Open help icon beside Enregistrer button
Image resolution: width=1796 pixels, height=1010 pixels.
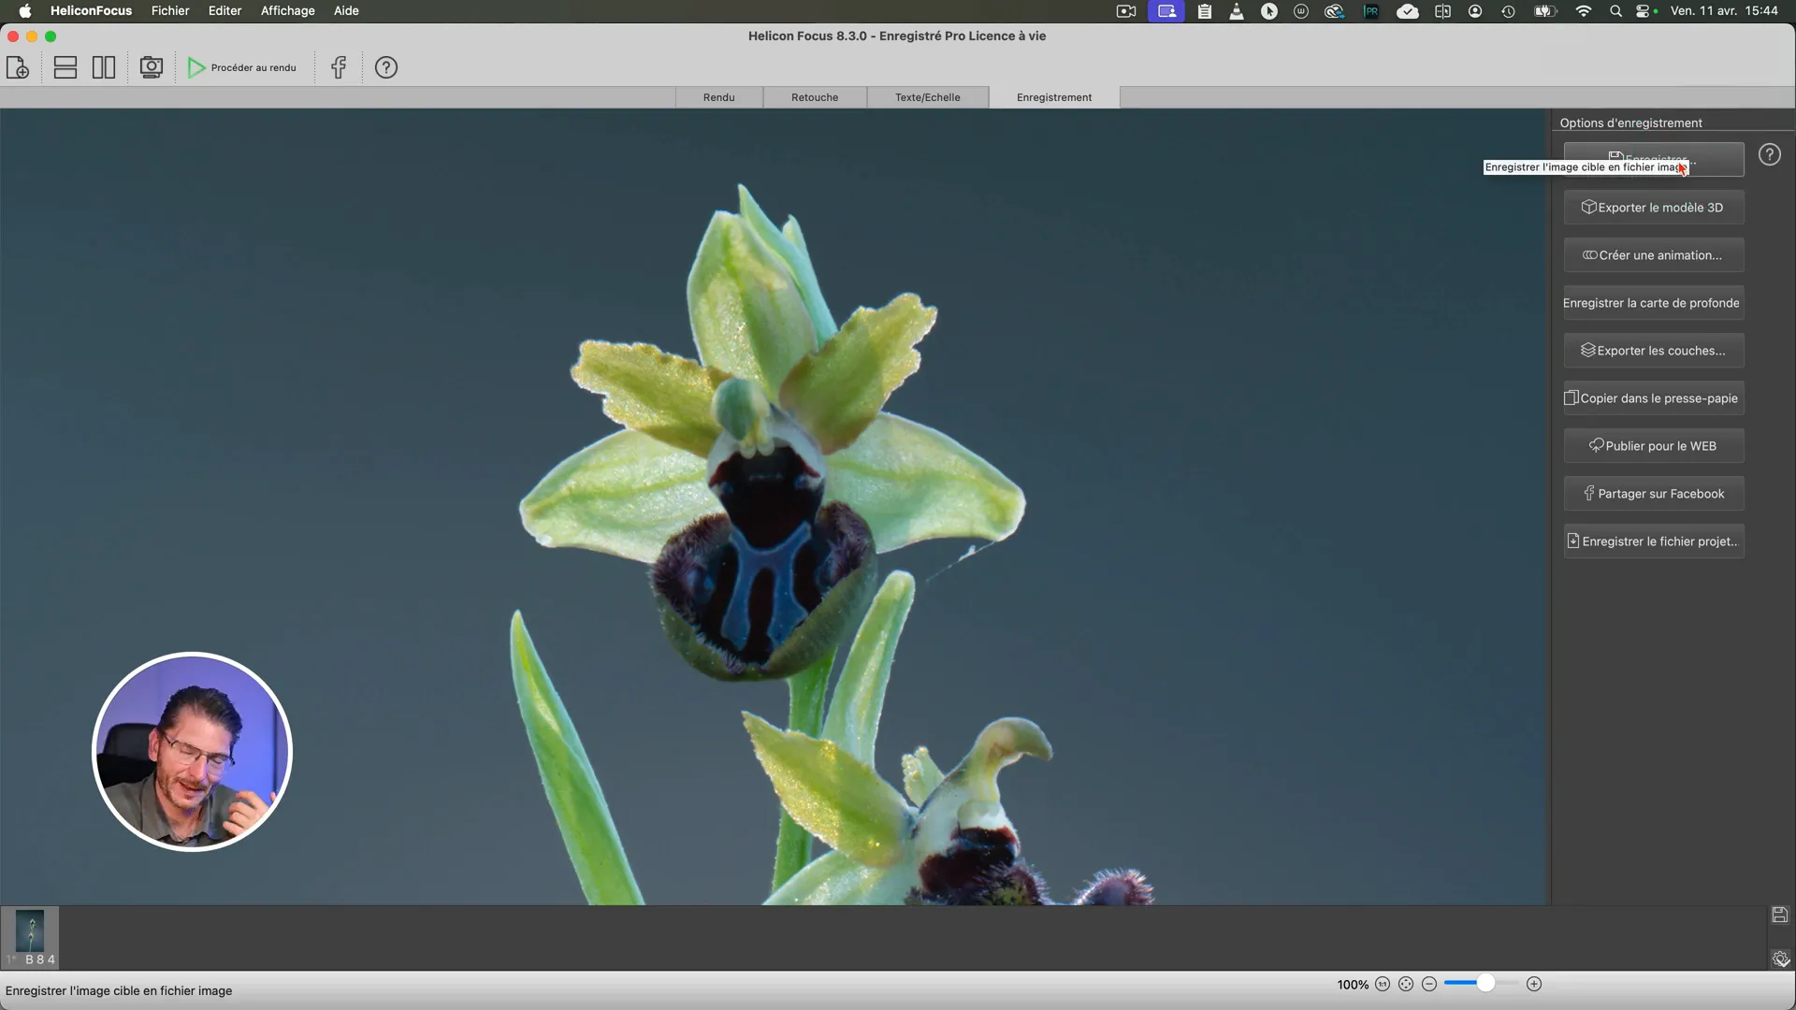(x=1770, y=155)
